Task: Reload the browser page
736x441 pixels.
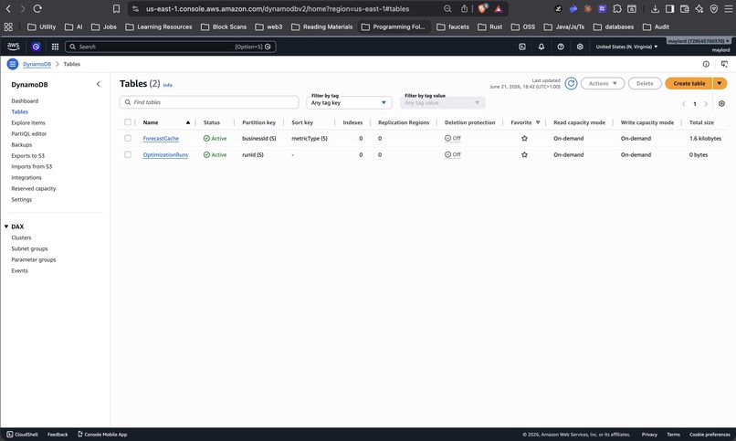Action: (37, 8)
